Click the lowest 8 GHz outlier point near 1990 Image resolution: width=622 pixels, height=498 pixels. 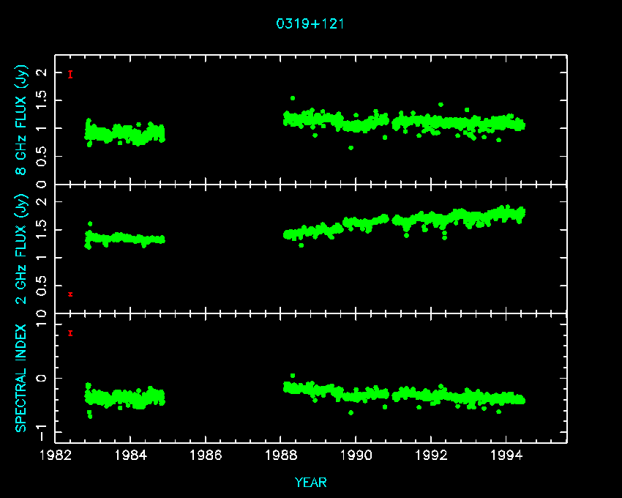pos(351,148)
